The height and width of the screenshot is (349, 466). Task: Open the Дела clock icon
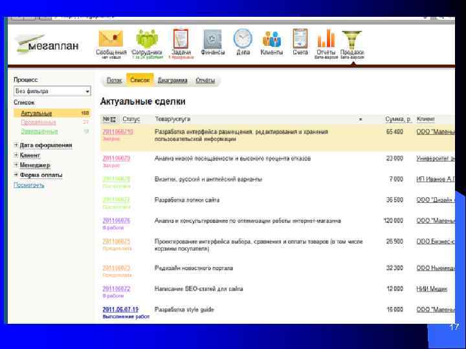pyautogui.click(x=243, y=39)
